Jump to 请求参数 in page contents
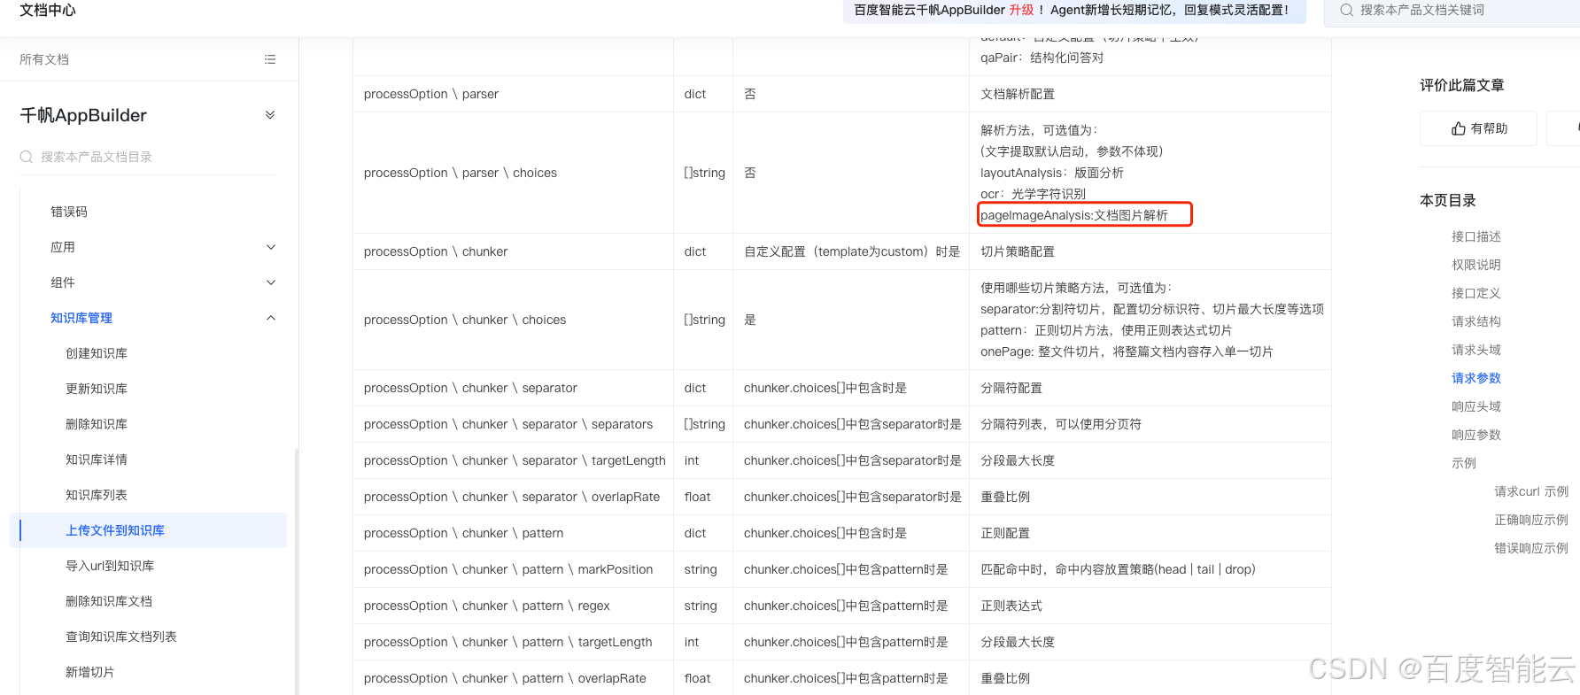This screenshot has height=695, width=1580. [1476, 378]
